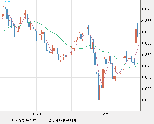The width and height of the screenshot is (154, 124).
Task: Click the 0.830 price axis label
Action: point(146,100)
